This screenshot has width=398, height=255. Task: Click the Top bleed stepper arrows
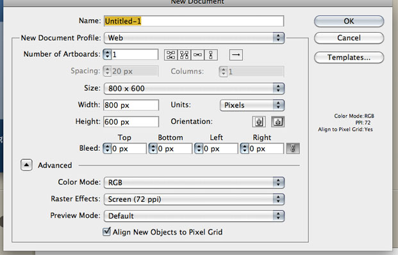(x=107, y=149)
